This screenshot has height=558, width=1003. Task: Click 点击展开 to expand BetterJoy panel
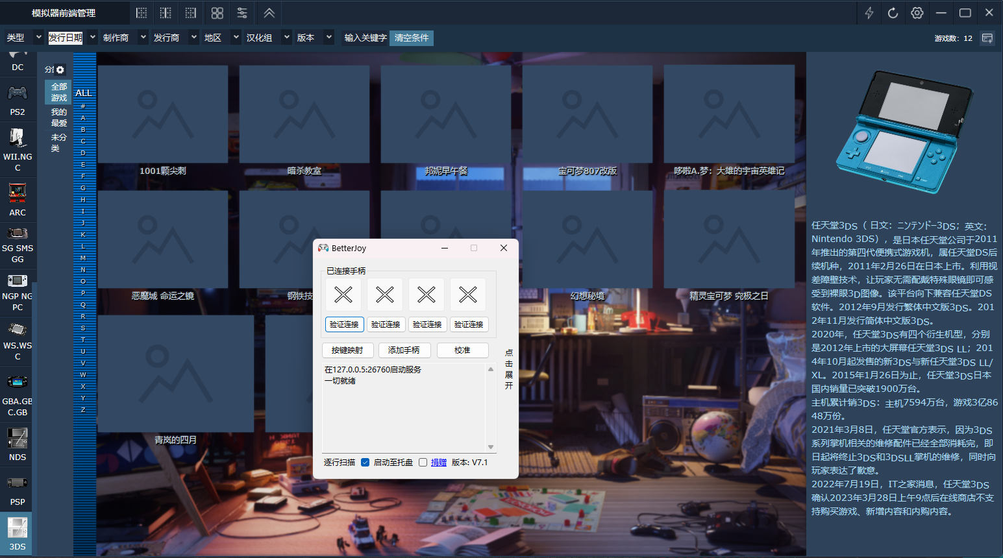pyautogui.click(x=509, y=369)
